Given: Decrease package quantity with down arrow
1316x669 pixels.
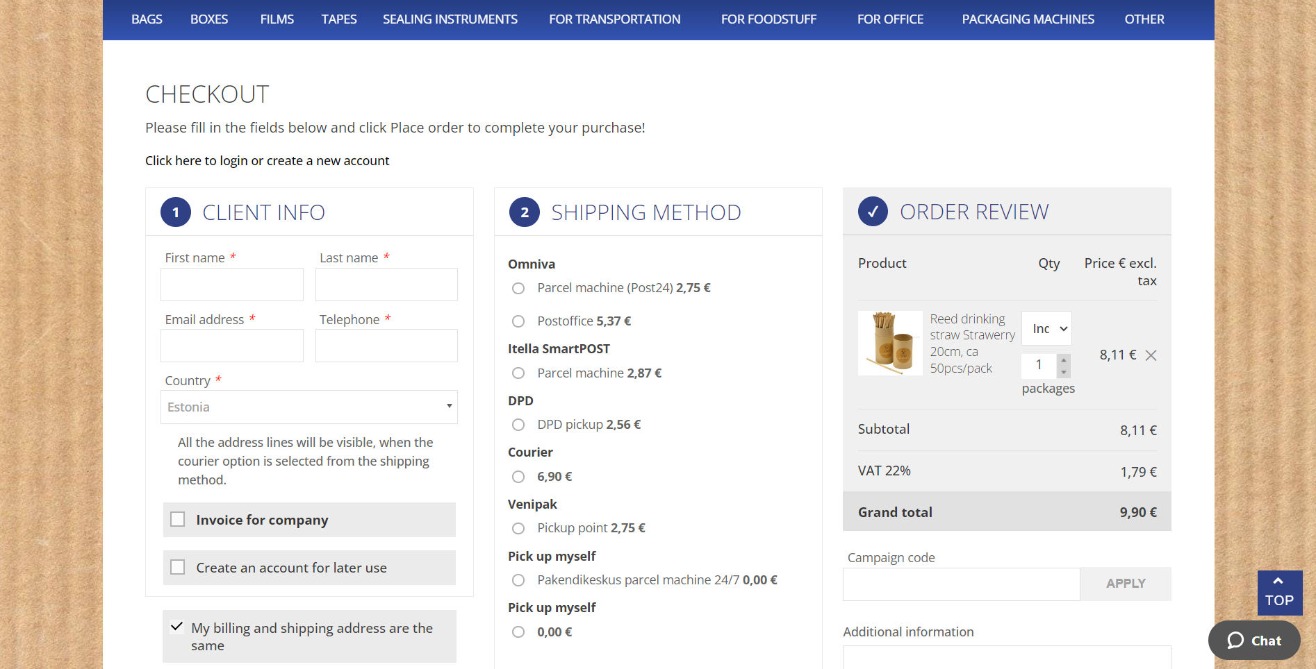Looking at the screenshot, I should pos(1064,372).
